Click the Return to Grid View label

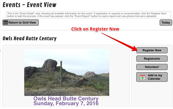22,23
